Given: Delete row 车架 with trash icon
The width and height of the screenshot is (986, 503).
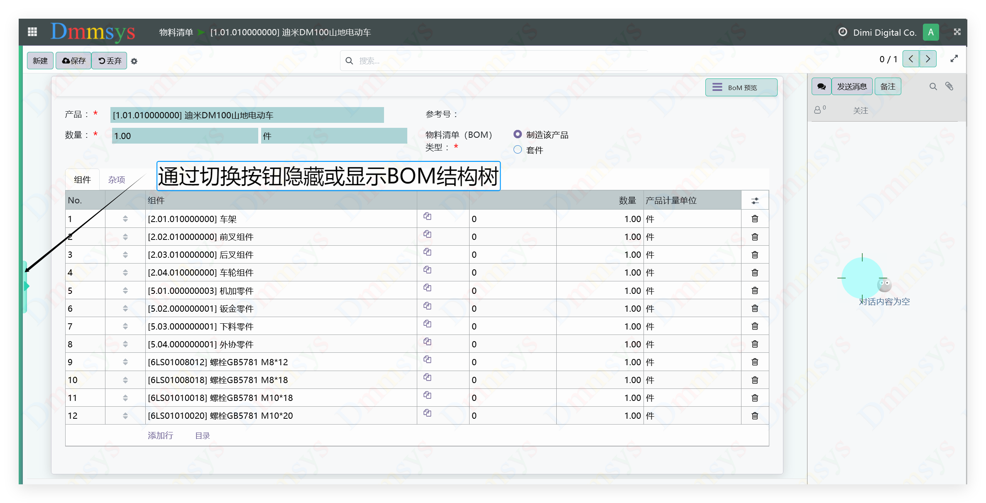Looking at the screenshot, I should [x=755, y=219].
